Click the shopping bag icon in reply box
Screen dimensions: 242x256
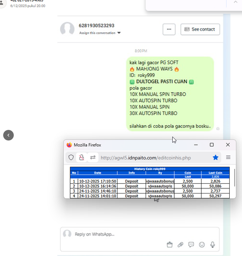170,245
